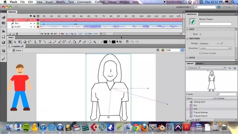The width and height of the screenshot is (238, 134).
Task: Click the Play button in timeline
Action: click(48, 34)
